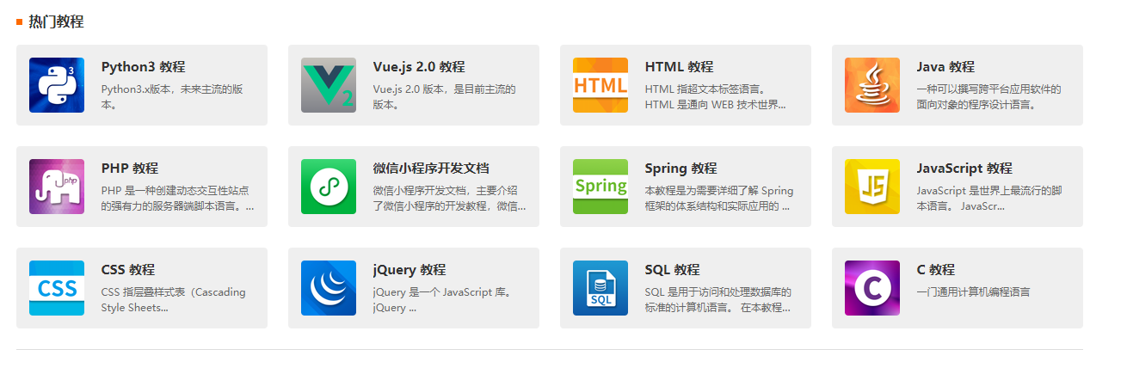Image resolution: width=1127 pixels, height=368 pixels.
Task: Open the C 教程 title link
Action: point(936,270)
